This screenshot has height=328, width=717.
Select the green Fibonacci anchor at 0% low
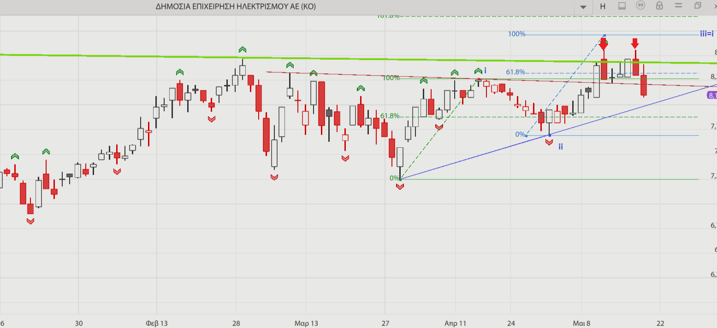(400, 179)
